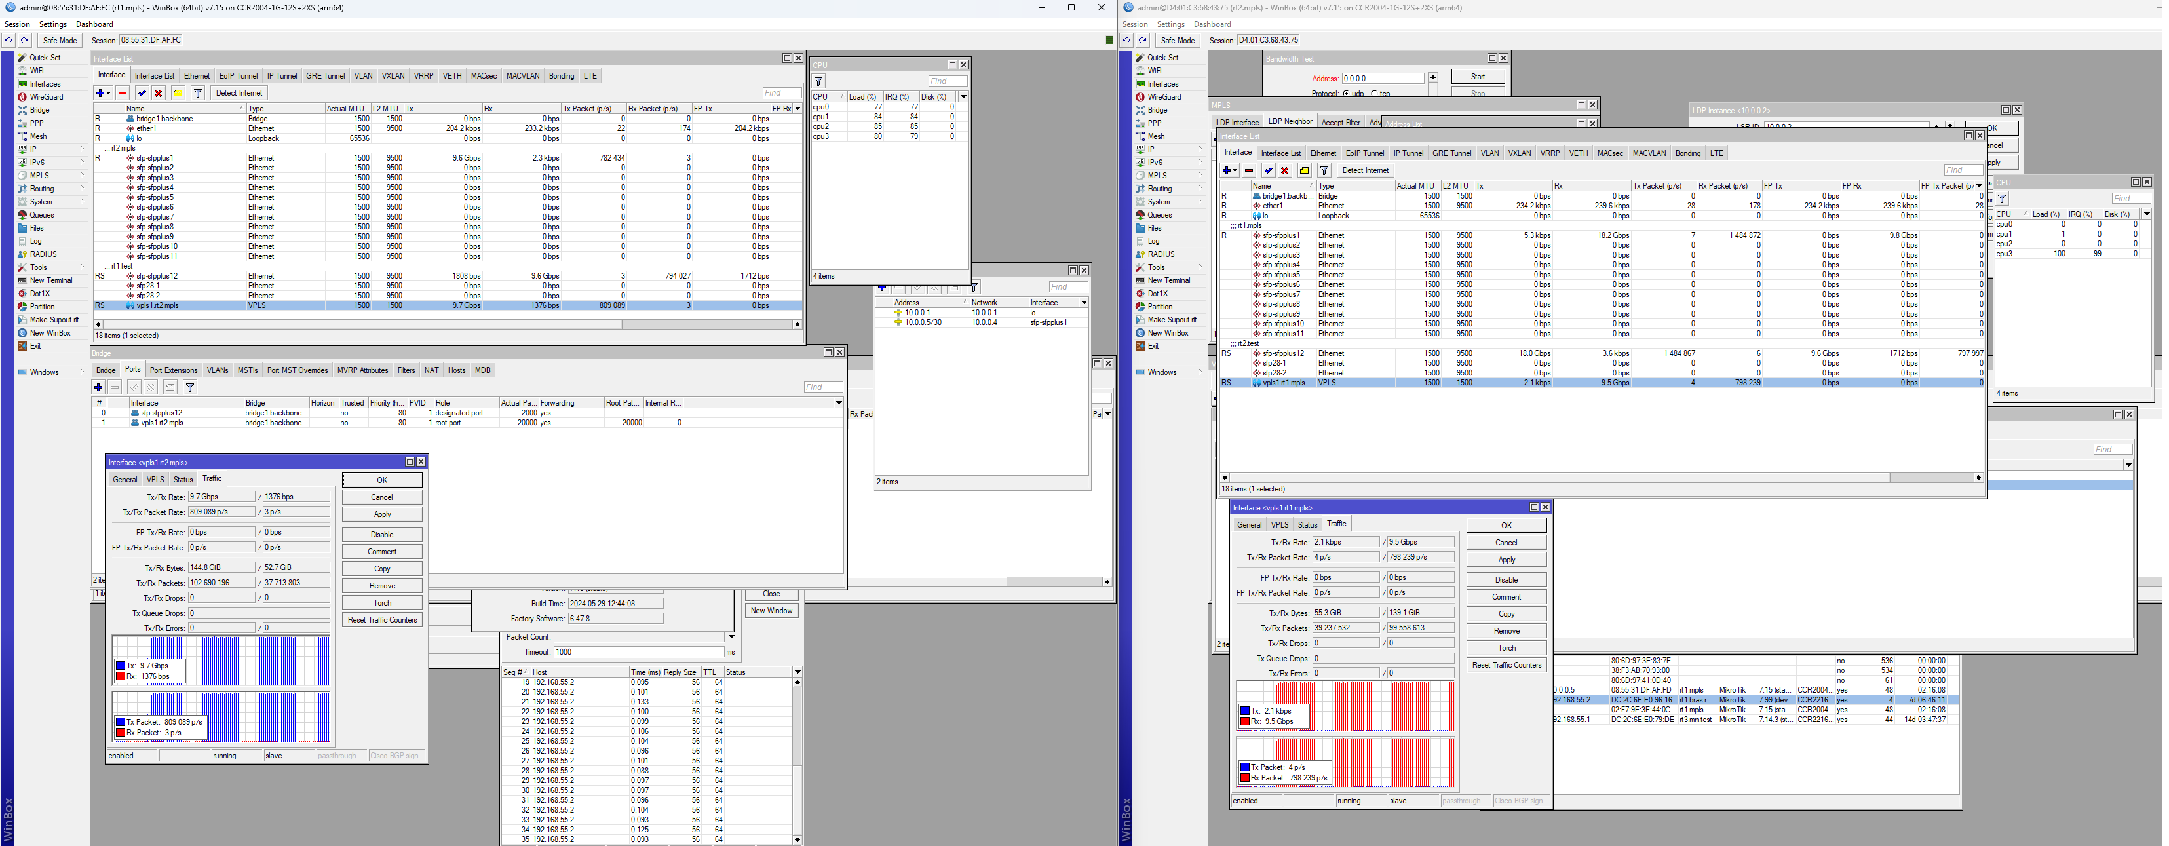The height and width of the screenshot is (846, 2169).
Task: Click Reset Traffic Counters in vpls1.rt2.mpls dialog
Action: point(381,619)
